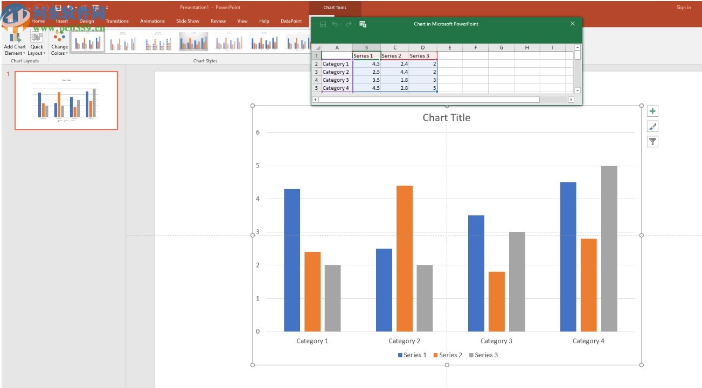The height and width of the screenshot is (388, 702).
Task: Select the cell containing 4.3
Action: [x=366, y=64]
